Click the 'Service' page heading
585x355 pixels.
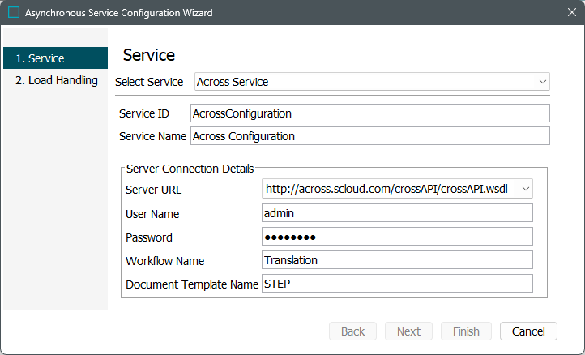pyautogui.click(x=149, y=55)
